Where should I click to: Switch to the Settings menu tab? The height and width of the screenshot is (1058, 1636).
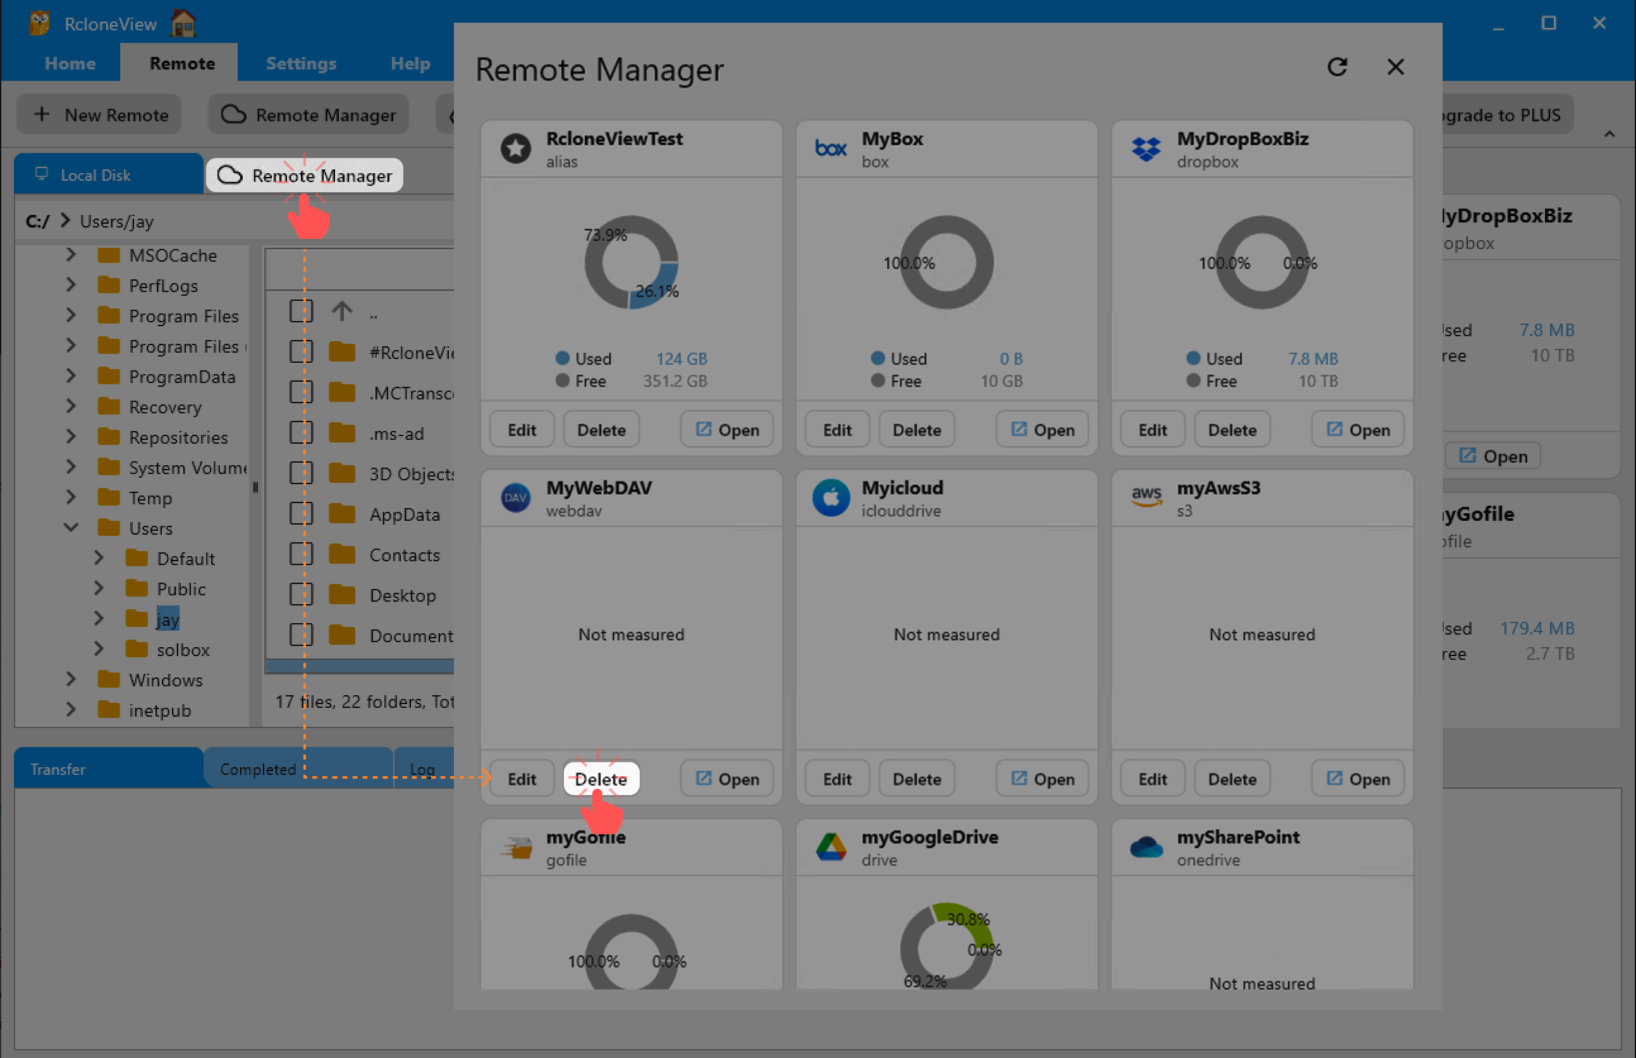click(300, 63)
